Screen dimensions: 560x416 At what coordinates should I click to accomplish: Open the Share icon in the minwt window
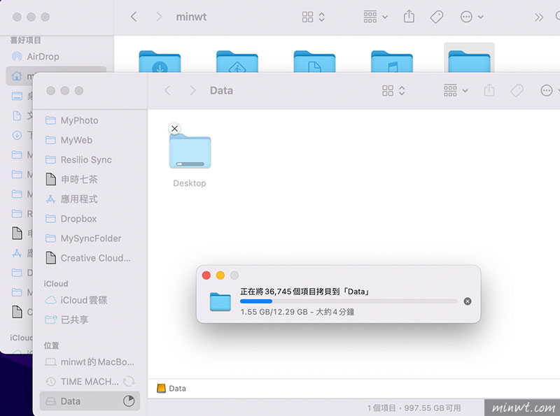click(x=410, y=17)
